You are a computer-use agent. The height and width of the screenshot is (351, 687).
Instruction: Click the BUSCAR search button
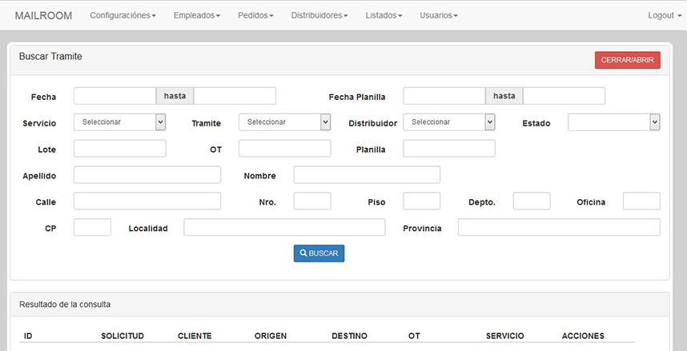pos(319,253)
